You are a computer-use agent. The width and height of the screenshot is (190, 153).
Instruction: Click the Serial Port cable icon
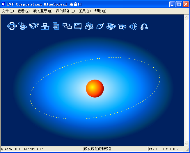[x=34, y=26]
